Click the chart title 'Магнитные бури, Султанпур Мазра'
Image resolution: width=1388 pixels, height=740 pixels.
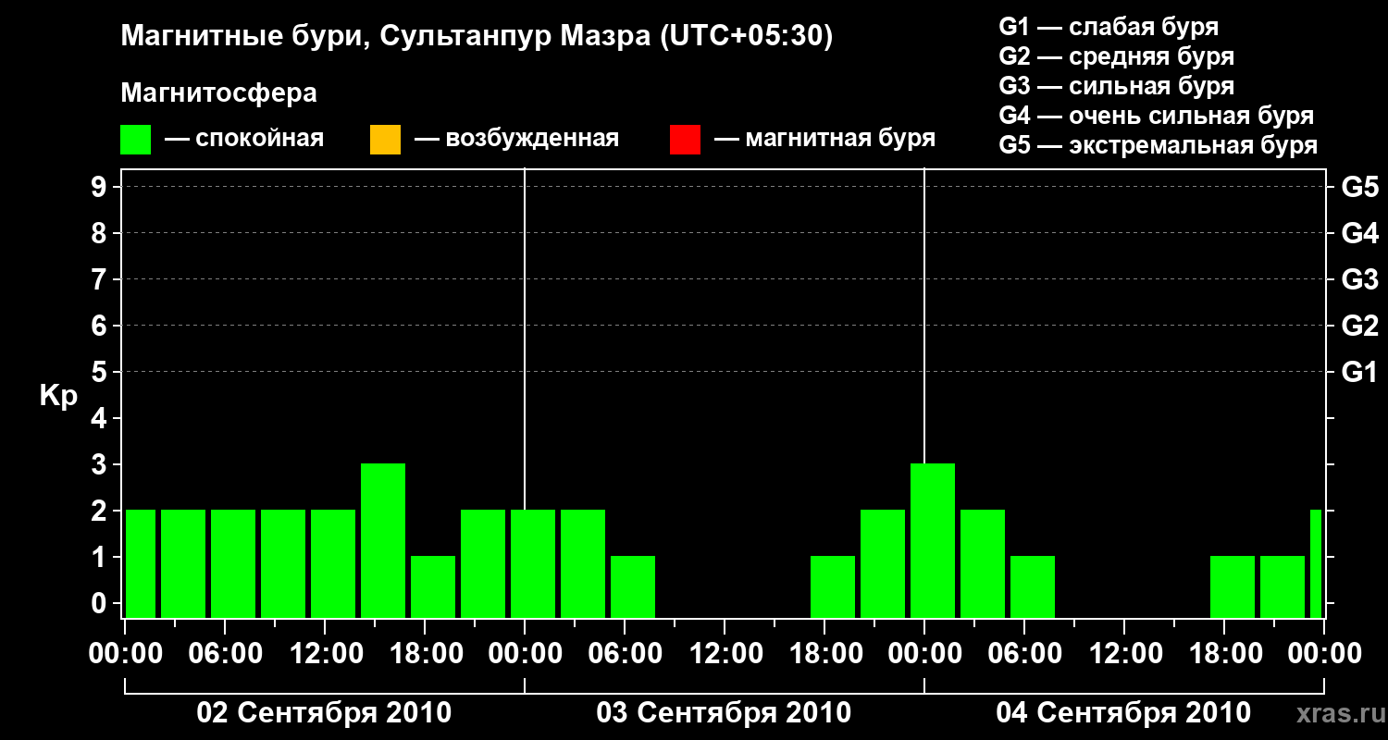(477, 37)
